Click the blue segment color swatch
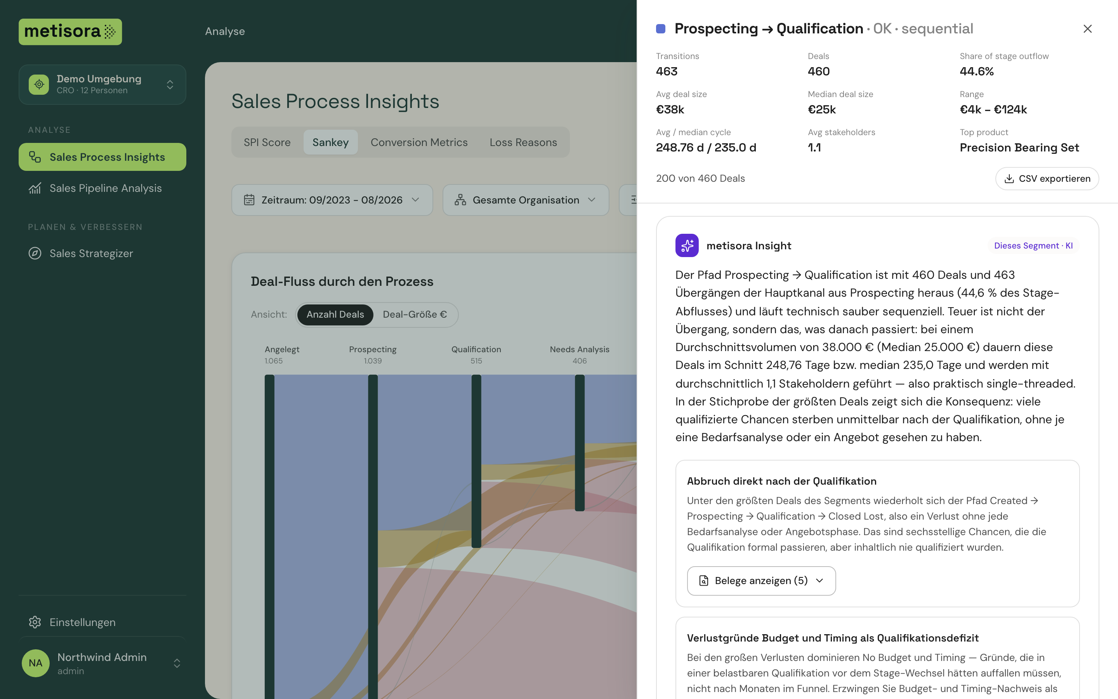Image resolution: width=1118 pixels, height=699 pixels. [661, 29]
